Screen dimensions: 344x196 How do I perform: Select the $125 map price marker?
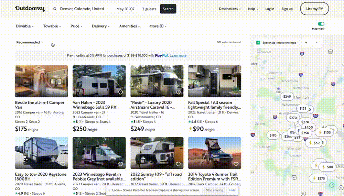[x=303, y=108]
